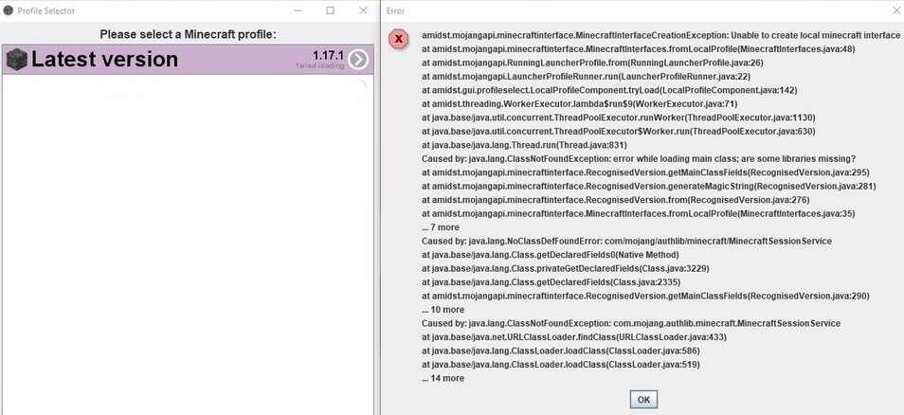This screenshot has width=904, height=415.
Task: Click the ClassNotFoundException com.mojang.authlib line
Action: click(x=631, y=323)
